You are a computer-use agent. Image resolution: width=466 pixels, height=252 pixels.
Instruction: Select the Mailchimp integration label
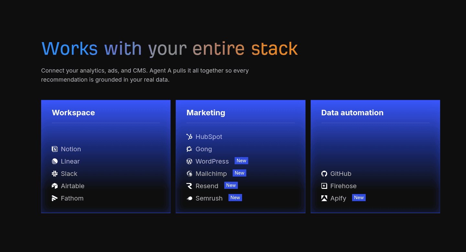(211, 174)
